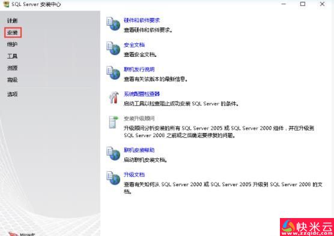Open the 选项 options page
The image size is (334, 236).
(x=13, y=94)
